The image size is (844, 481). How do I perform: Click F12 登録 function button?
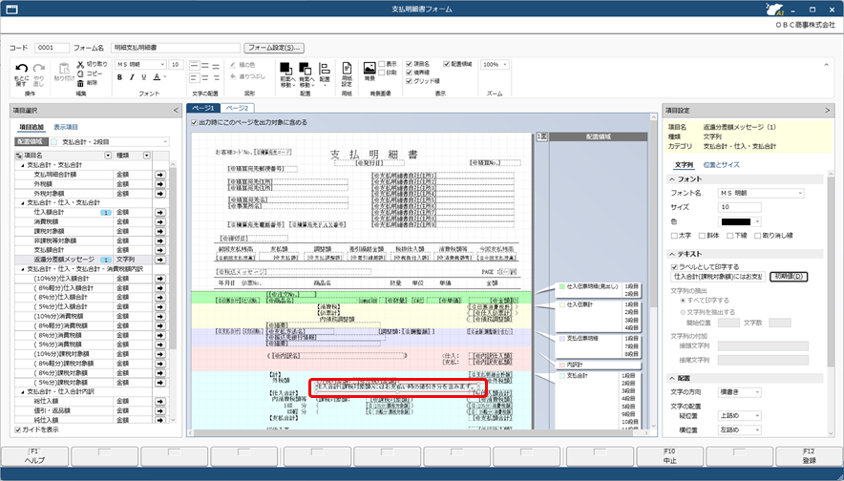(x=809, y=456)
